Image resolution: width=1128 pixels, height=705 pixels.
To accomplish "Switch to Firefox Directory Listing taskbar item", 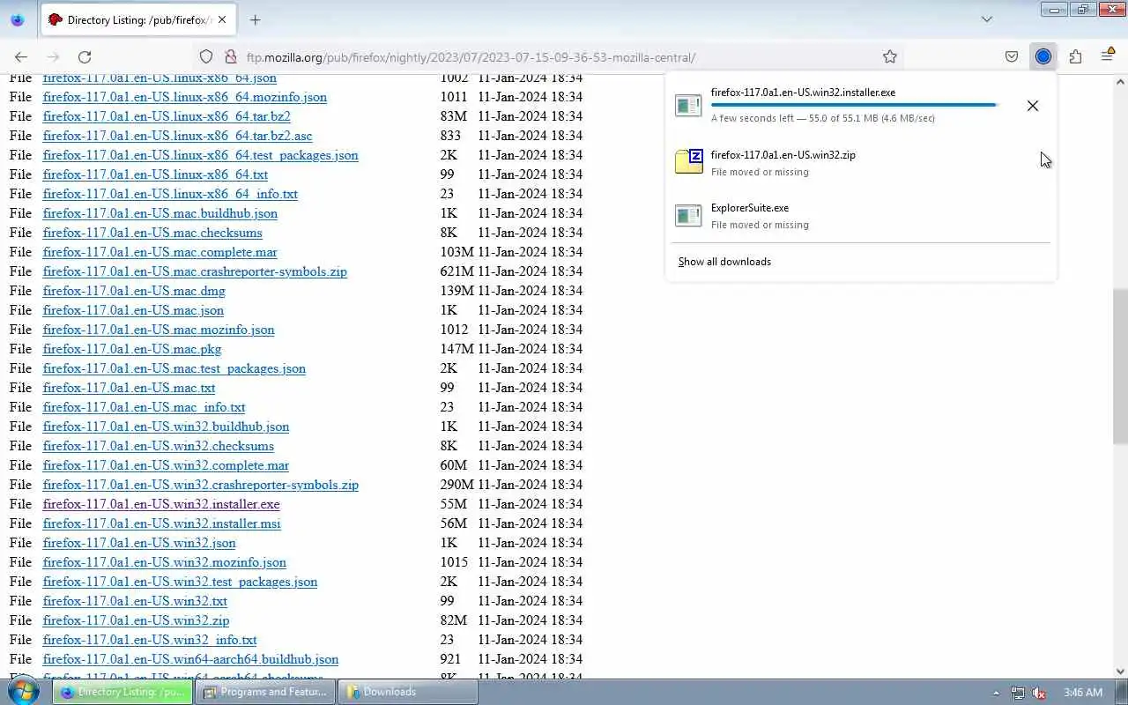I will pyautogui.click(x=122, y=692).
